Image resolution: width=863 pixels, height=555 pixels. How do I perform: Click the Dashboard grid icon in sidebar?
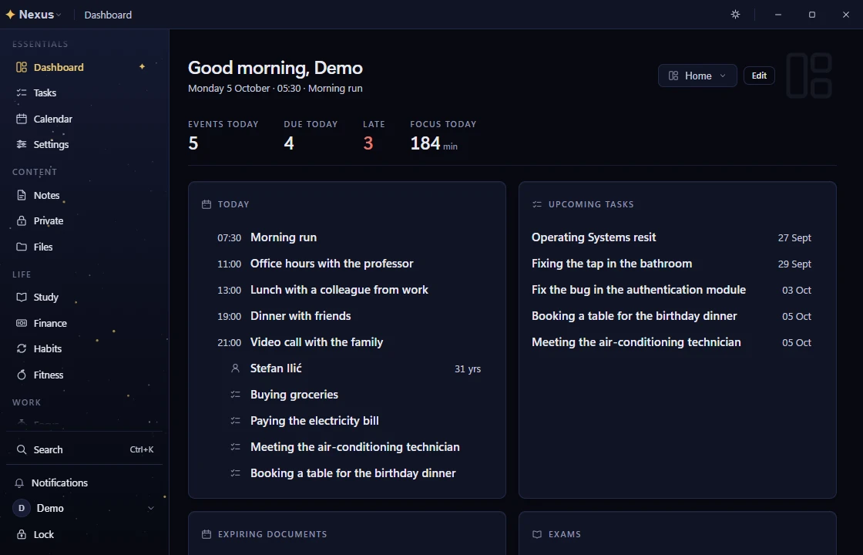[22, 67]
